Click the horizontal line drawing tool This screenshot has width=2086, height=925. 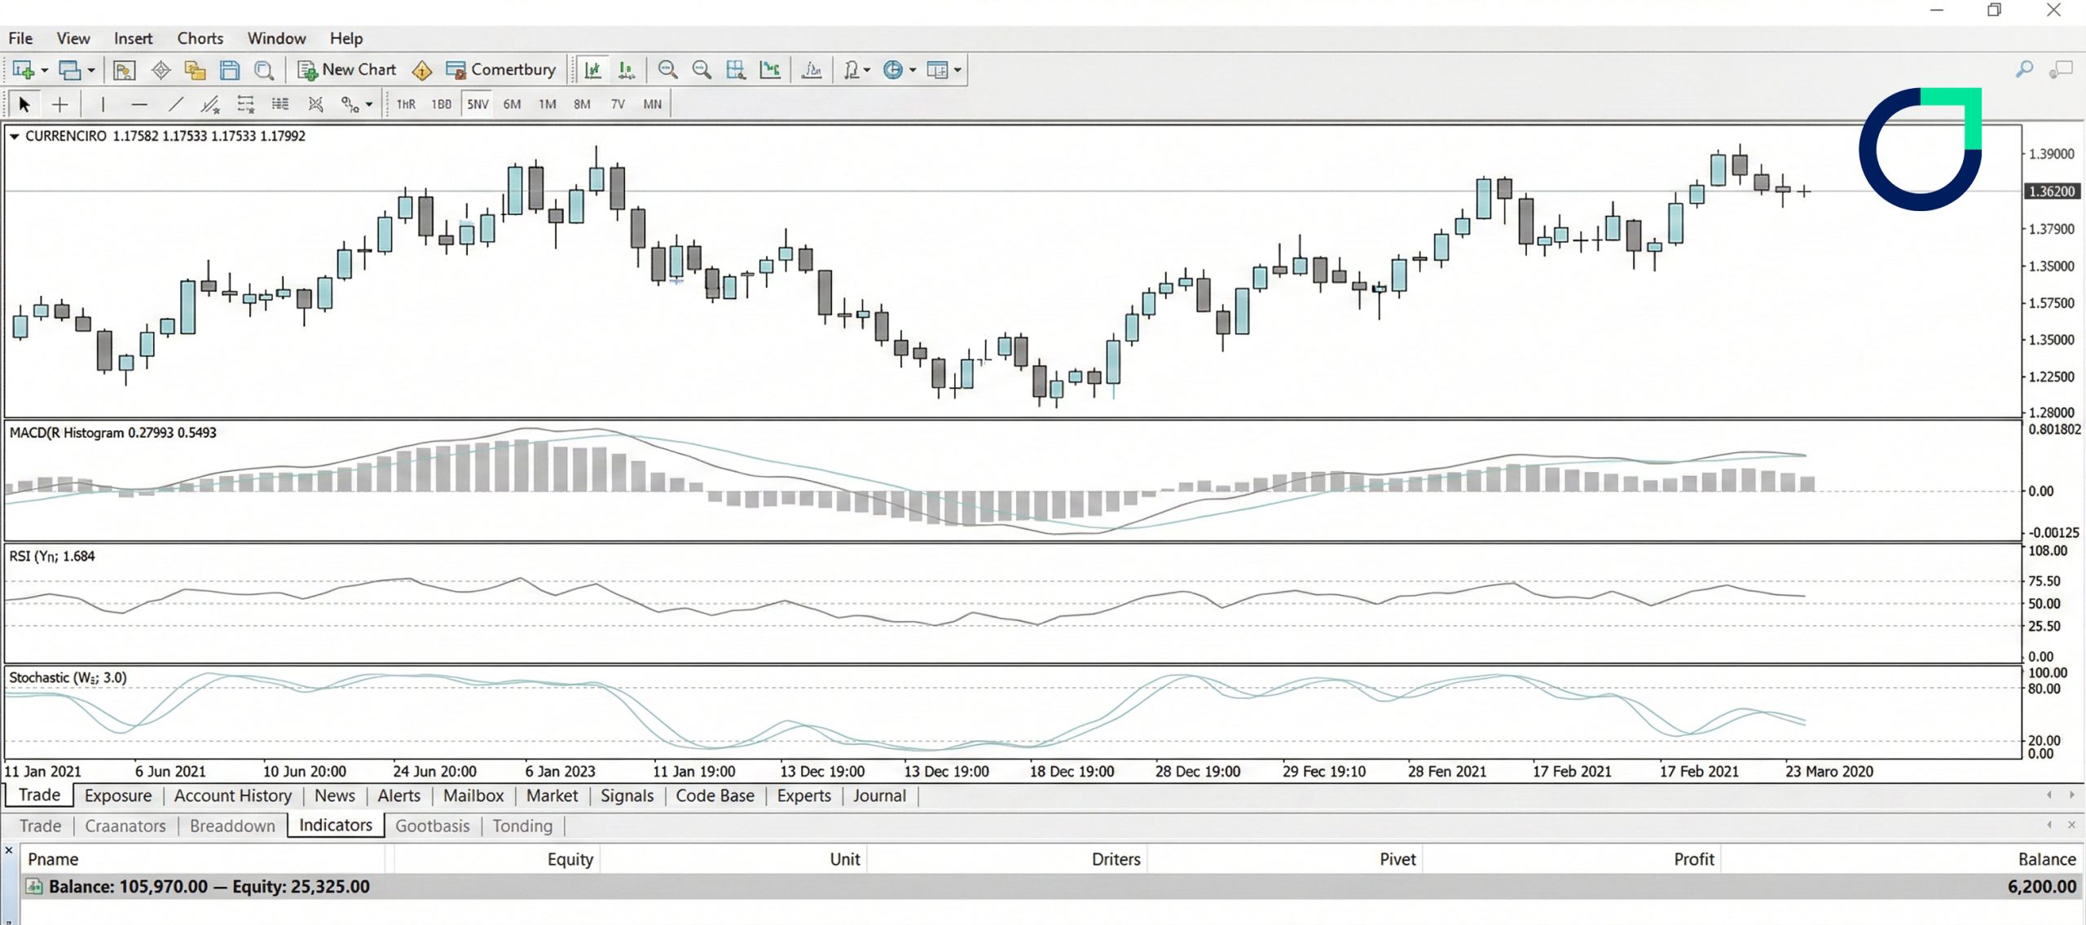pos(139,104)
